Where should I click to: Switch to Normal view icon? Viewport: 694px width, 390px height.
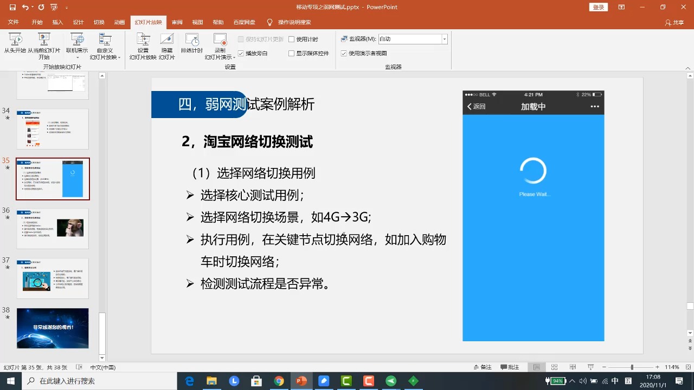click(536, 367)
